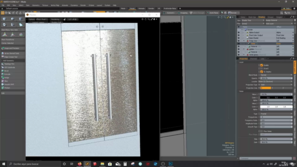Switch to the Shading tab
The width and height of the screenshot is (297, 167).
262,17
